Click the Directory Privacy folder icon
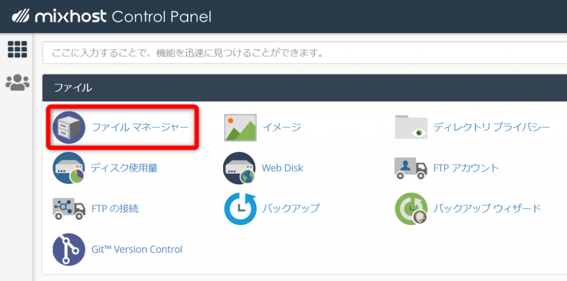Image resolution: width=567 pixels, height=281 pixels. [x=411, y=128]
